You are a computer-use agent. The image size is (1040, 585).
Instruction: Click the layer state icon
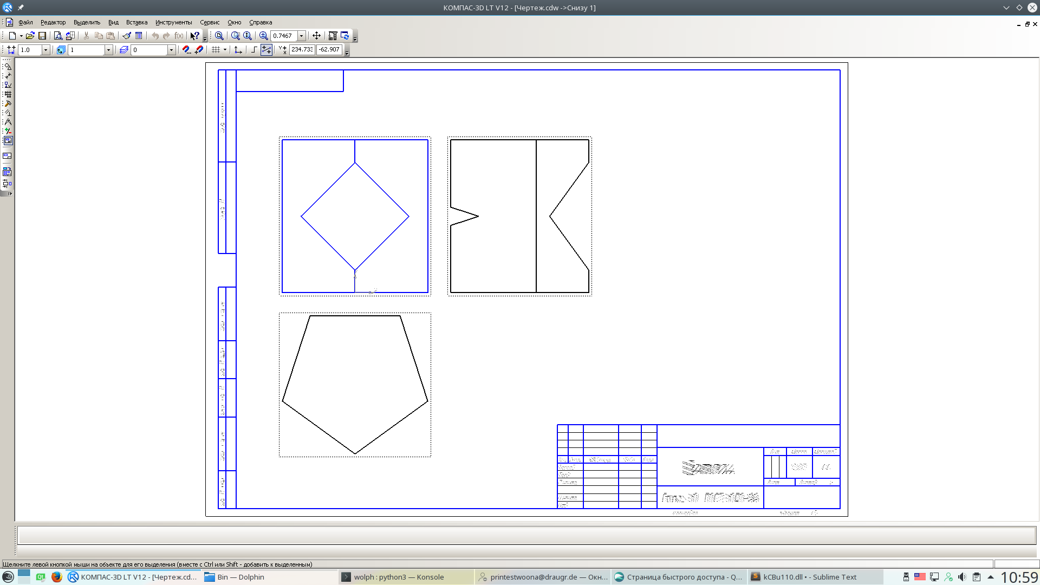(123, 50)
